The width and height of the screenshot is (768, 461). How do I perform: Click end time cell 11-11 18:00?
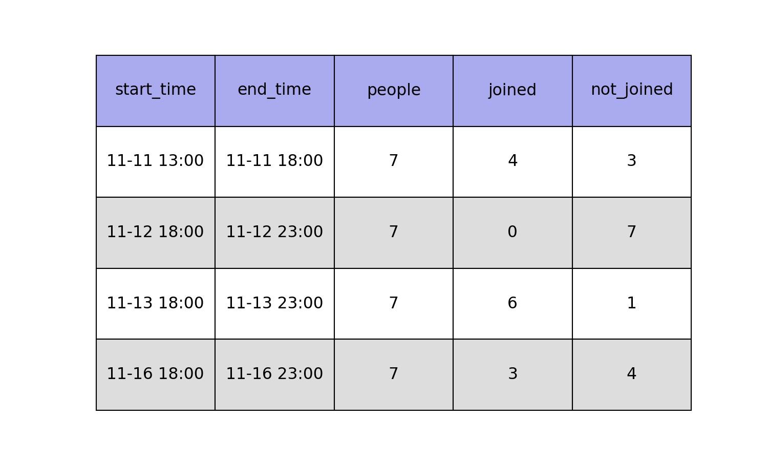[x=274, y=162]
